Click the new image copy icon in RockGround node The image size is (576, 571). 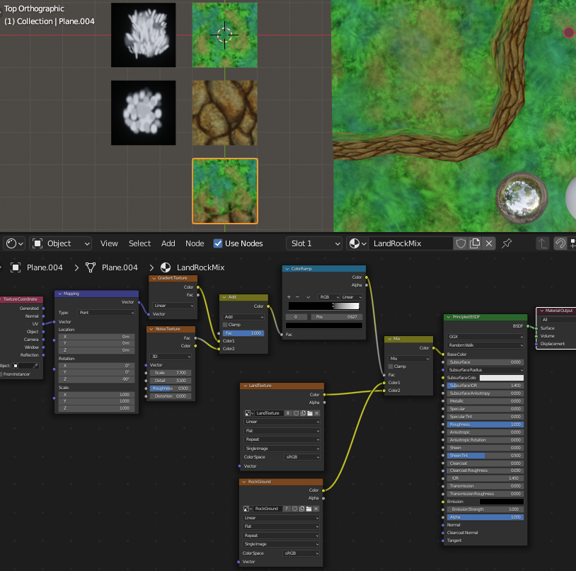301,509
